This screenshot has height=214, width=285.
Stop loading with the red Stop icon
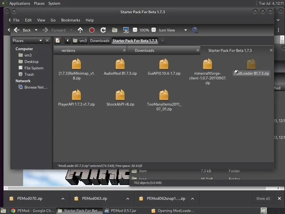(x=92, y=30)
